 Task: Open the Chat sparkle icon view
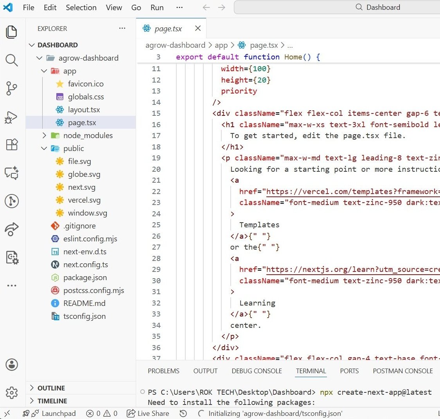(11, 173)
